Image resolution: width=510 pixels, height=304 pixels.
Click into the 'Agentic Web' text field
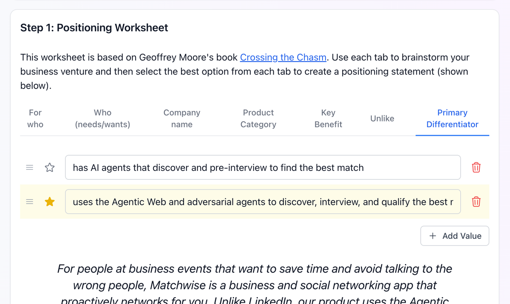pyautogui.click(x=263, y=201)
